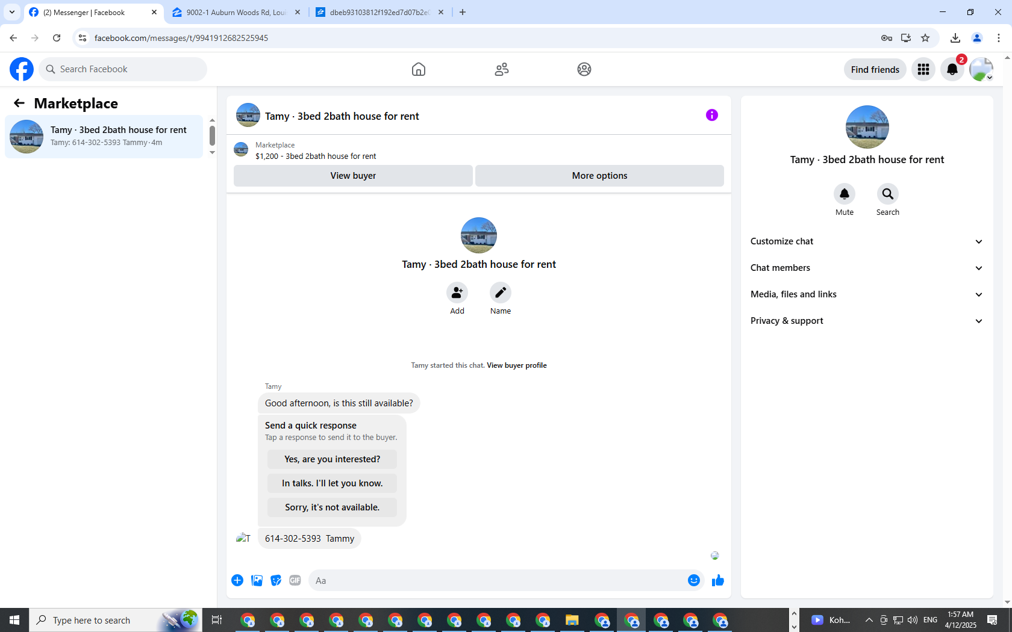
Task: Switch input language ENG in taskbar
Action: coord(931,620)
